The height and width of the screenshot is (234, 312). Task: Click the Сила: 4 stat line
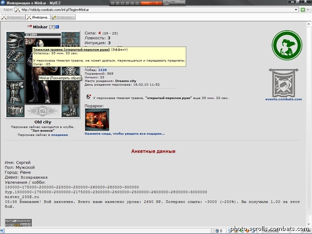click(x=101, y=33)
